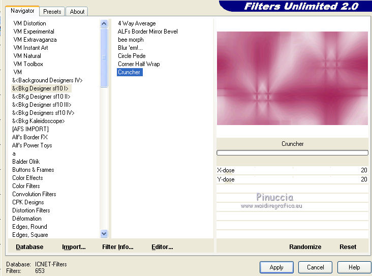Select Déformation category
This screenshot has width=372, height=276.
(x=27, y=219)
